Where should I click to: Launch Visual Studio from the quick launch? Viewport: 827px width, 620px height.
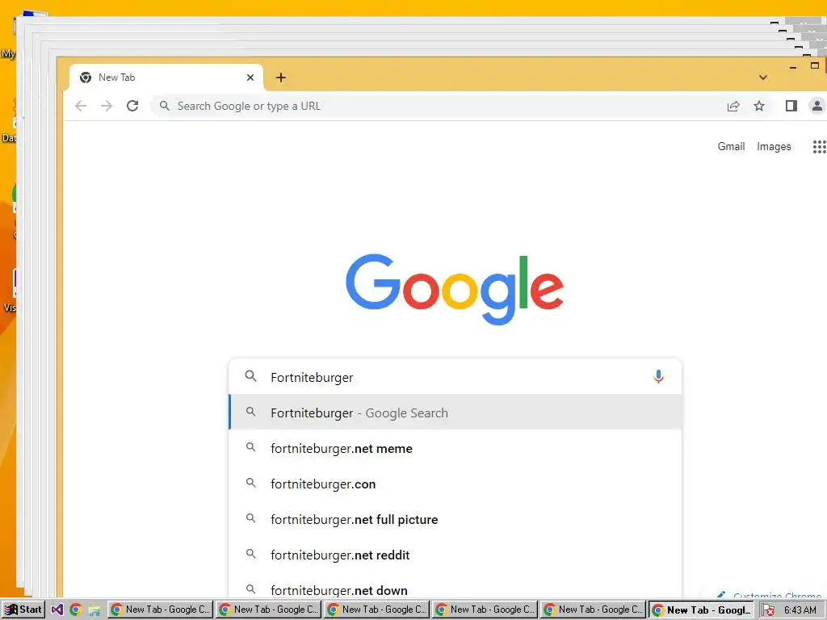pos(57,610)
